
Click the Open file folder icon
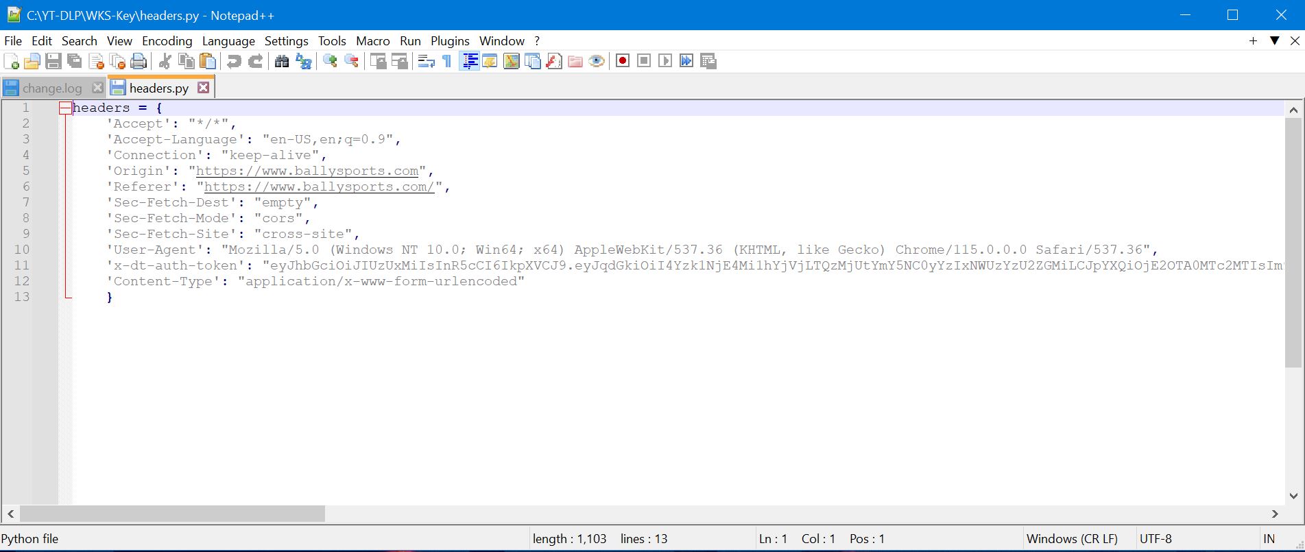(x=32, y=62)
